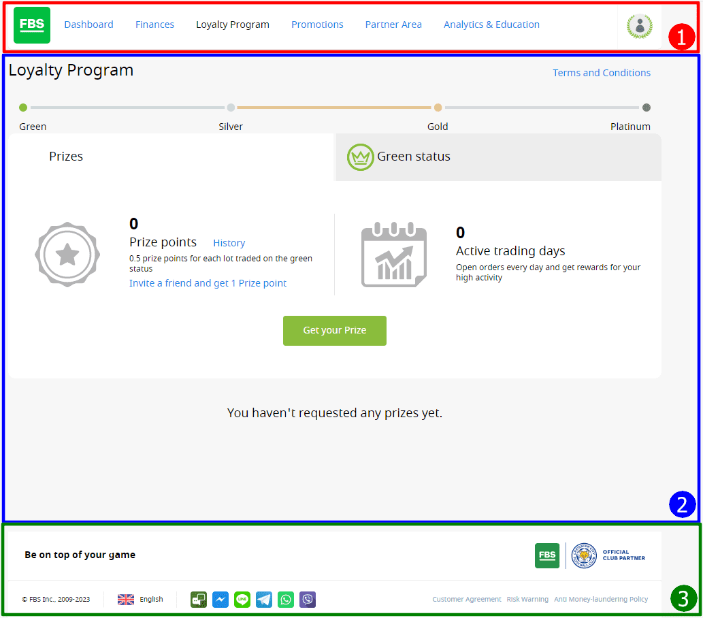The width and height of the screenshot is (703, 618).
Task: Go home via the FBS logo
Action: pyautogui.click(x=32, y=25)
